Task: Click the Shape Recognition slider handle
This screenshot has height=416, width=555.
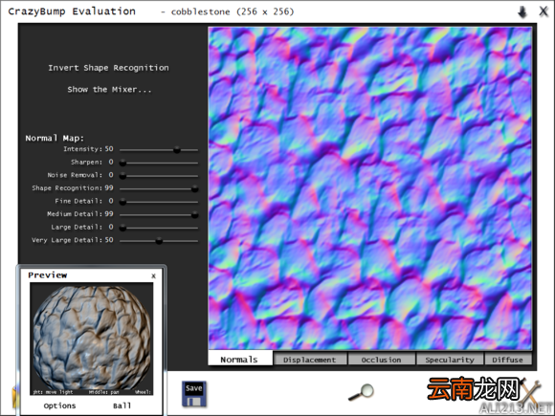Action: pos(194,189)
